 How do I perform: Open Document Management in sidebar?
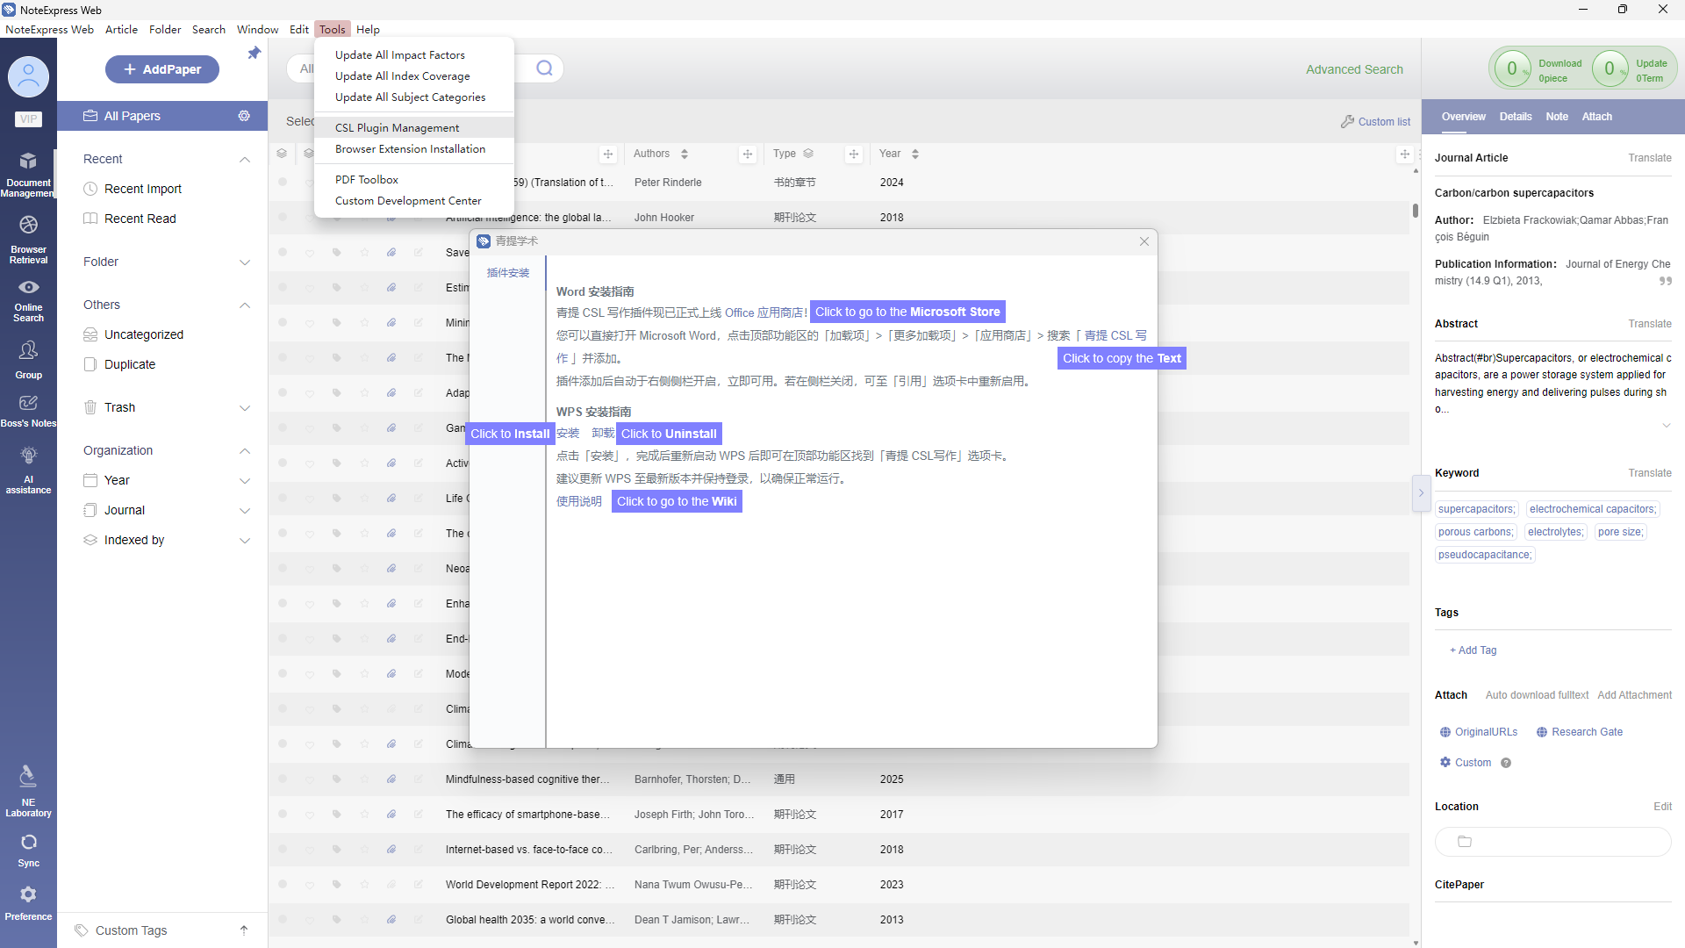point(28,172)
